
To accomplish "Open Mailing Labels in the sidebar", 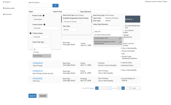I will tap(9, 8).
